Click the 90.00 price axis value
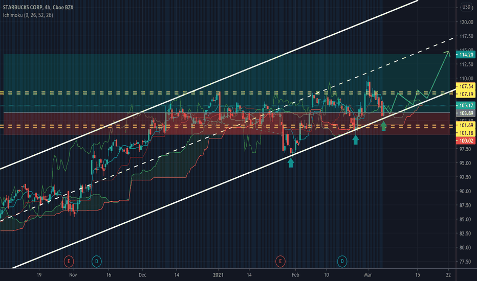Viewport: 477px width, 281px height. click(466, 192)
